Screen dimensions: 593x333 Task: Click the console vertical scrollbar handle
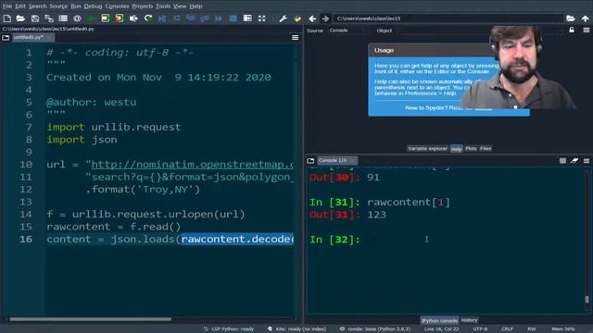pos(587,300)
